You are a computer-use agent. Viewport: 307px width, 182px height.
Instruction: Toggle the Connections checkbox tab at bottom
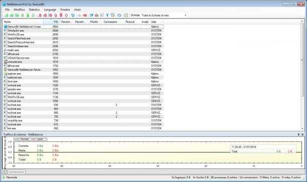coord(14,172)
